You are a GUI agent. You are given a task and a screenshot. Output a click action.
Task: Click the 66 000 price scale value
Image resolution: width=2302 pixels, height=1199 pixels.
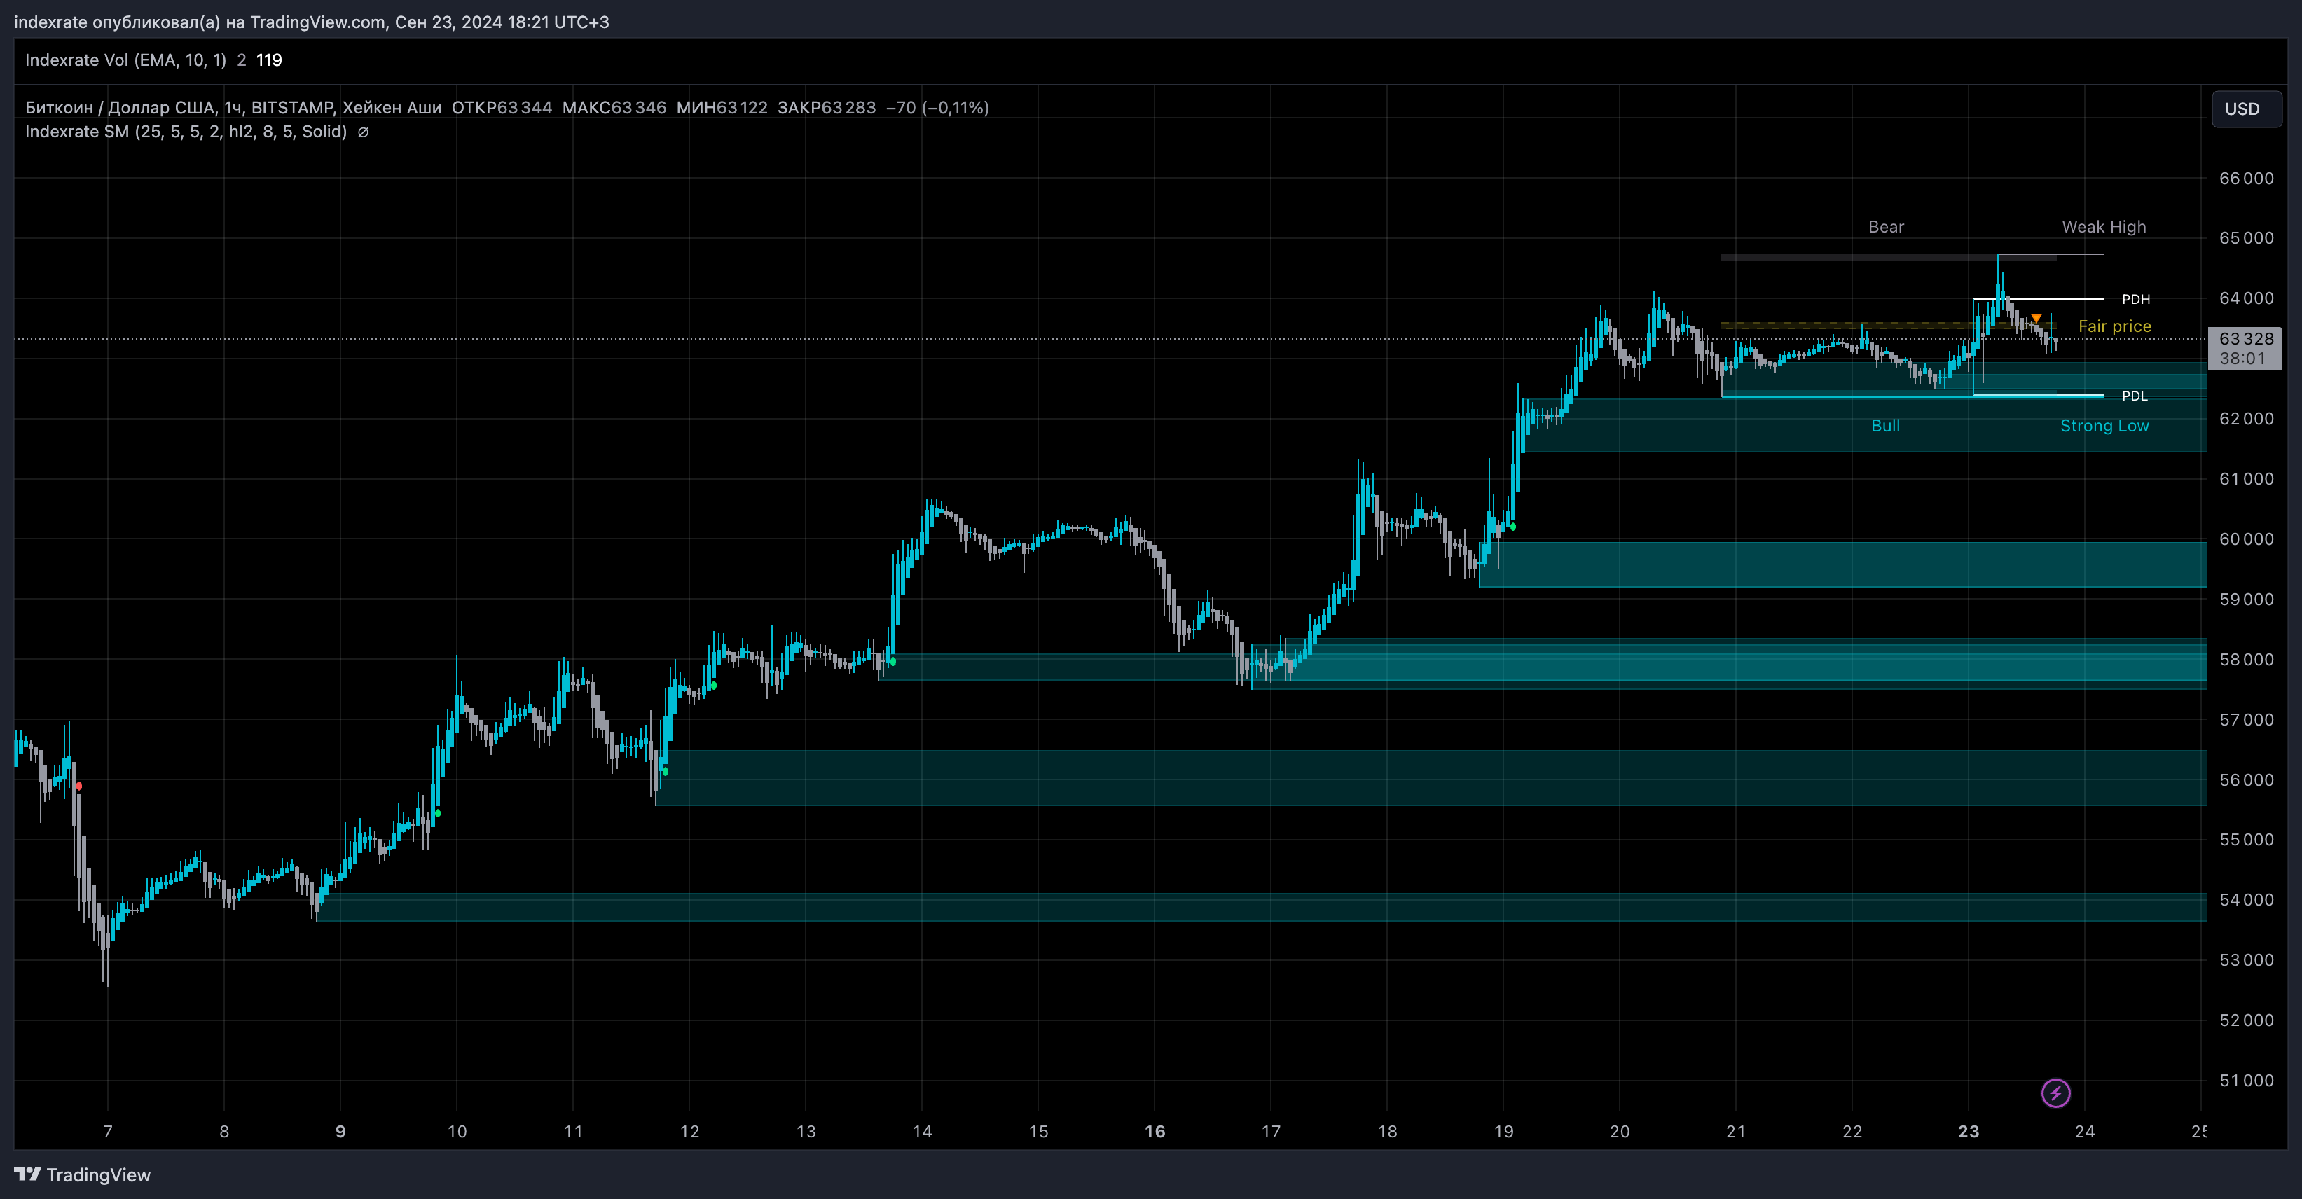(2246, 179)
